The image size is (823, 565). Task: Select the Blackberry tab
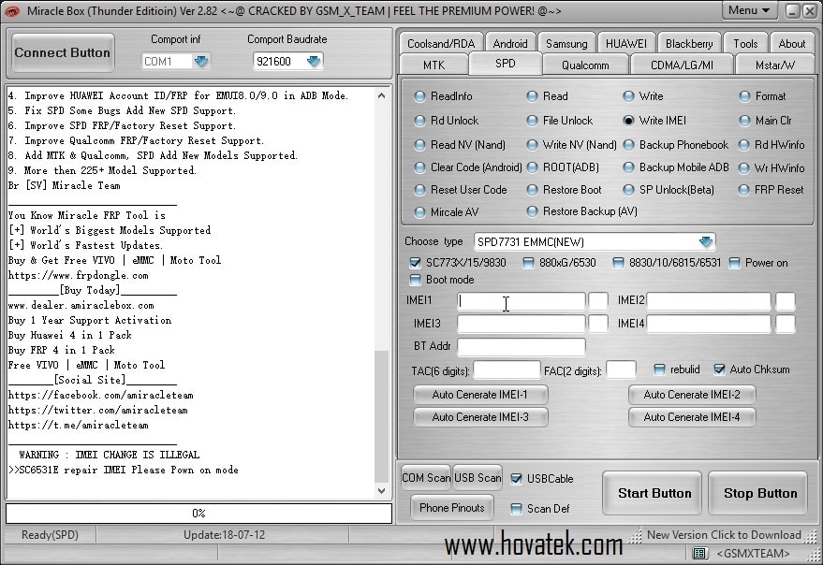(x=688, y=44)
